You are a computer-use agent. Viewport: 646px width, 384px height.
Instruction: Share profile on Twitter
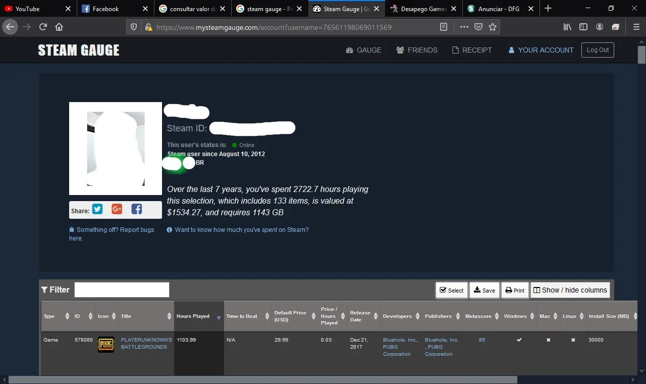pos(97,209)
